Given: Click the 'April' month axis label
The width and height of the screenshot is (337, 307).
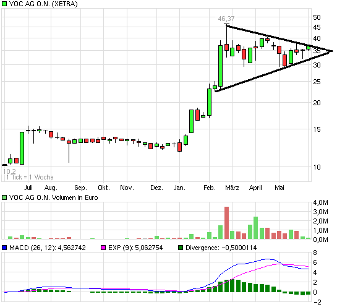Looking at the screenshot, I should (255, 188).
